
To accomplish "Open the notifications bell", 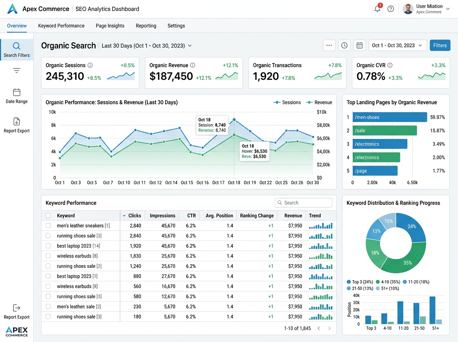I will coord(377,8).
